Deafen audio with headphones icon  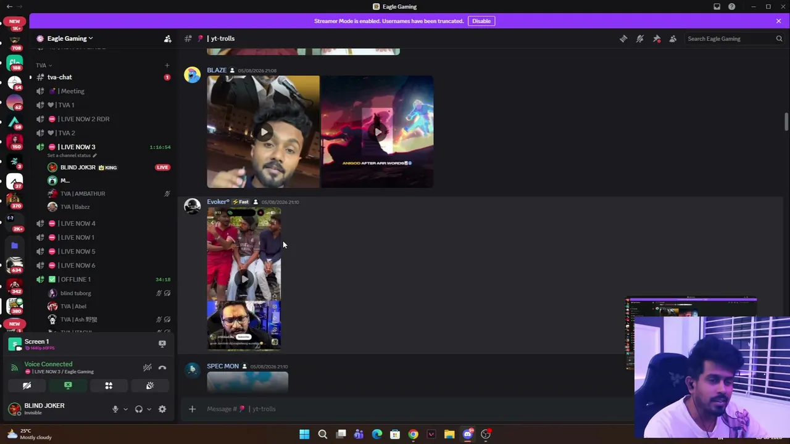[139, 409]
